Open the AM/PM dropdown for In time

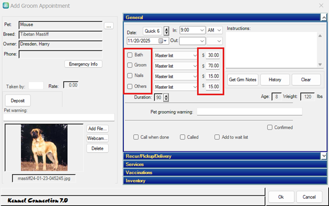pyautogui.click(x=219, y=30)
